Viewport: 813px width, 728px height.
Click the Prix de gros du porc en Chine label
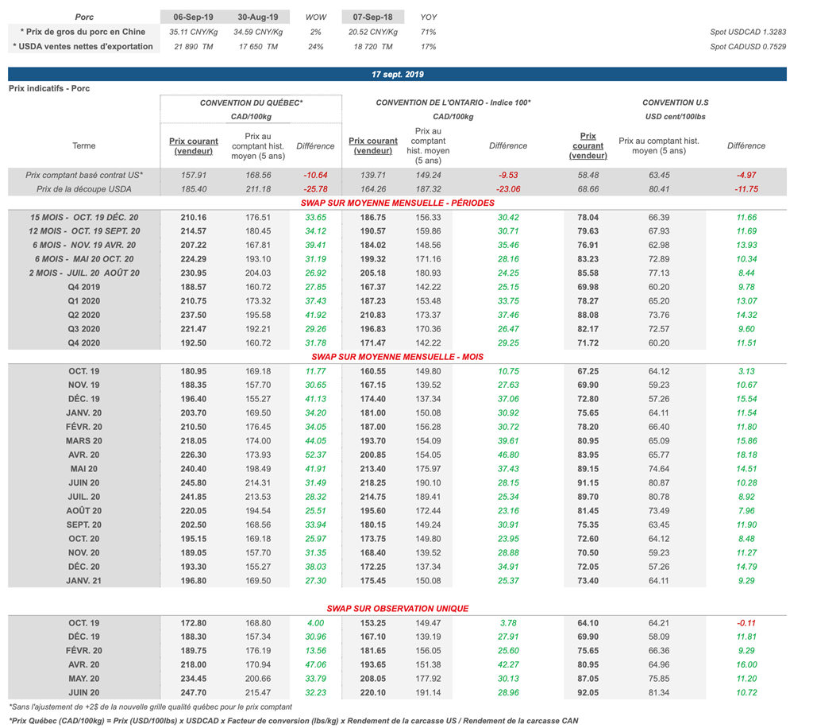pyautogui.click(x=83, y=32)
